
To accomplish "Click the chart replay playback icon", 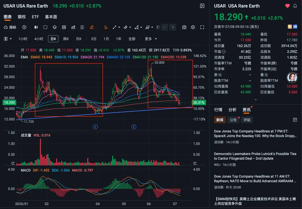I will pyautogui.click(x=24, y=27).
